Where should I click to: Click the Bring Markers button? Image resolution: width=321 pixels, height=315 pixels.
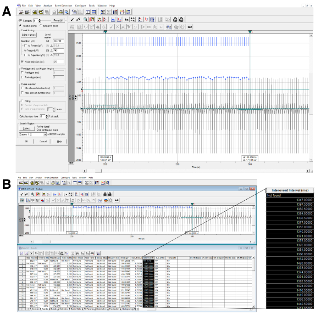coord(28,34)
